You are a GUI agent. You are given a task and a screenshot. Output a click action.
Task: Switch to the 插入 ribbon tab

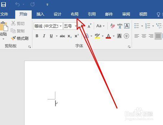point(40,14)
